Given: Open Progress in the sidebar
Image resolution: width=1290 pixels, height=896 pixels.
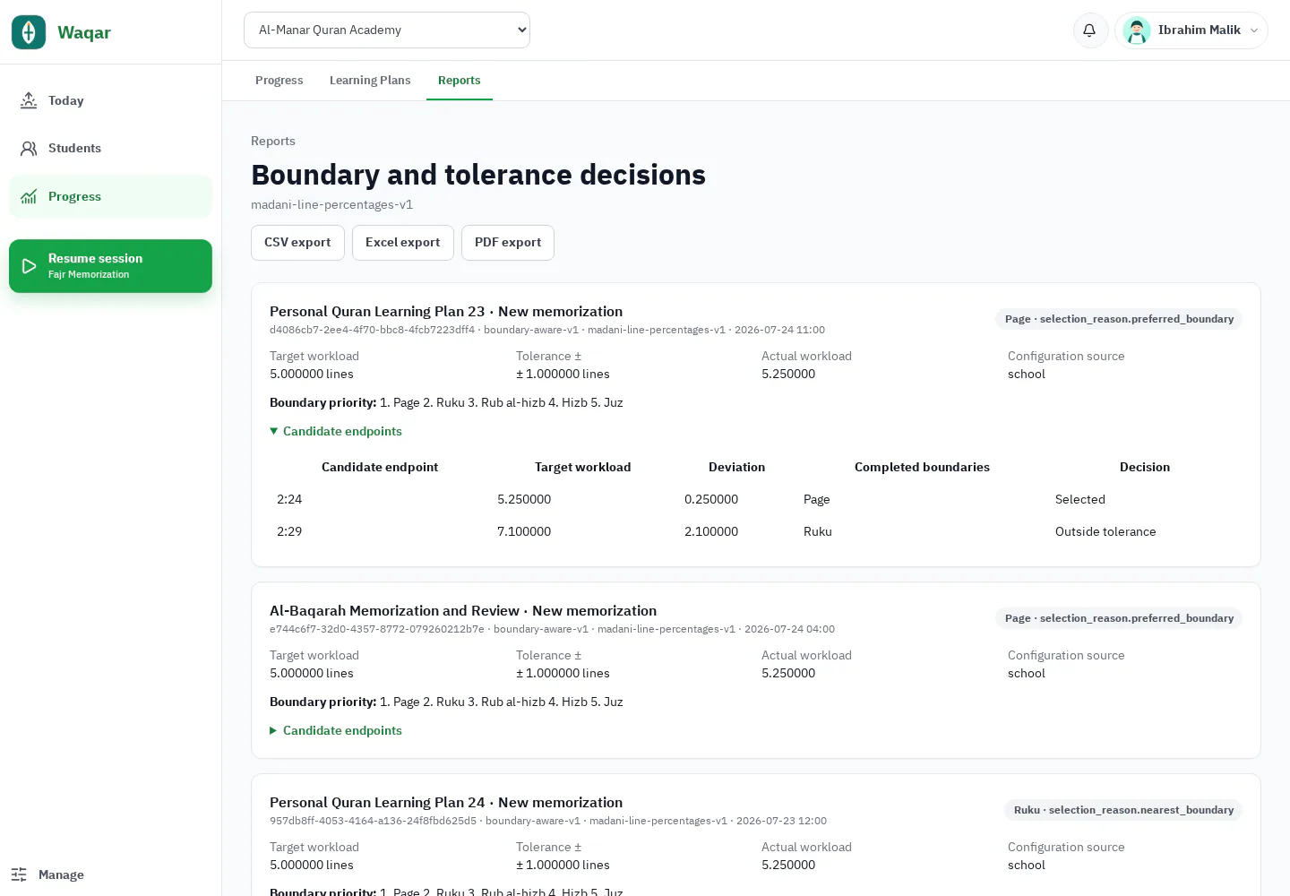Looking at the screenshot, I should [110, 196].
